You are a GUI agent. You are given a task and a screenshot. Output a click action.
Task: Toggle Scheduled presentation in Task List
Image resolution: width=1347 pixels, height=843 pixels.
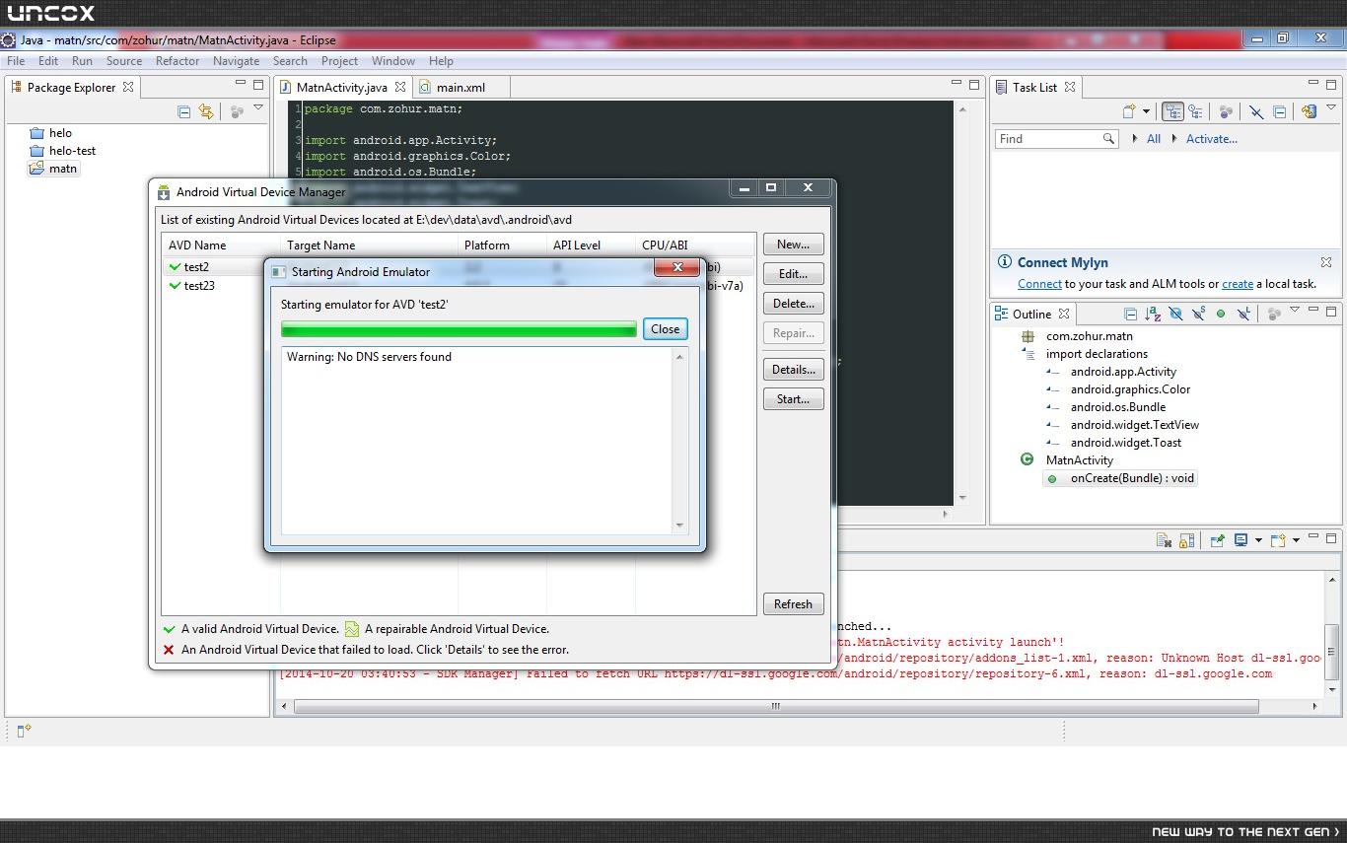(x=1195, y=111)
